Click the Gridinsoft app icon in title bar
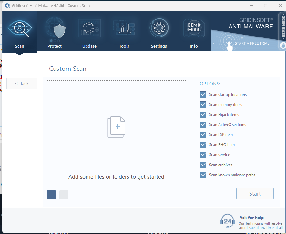 (7, 6)
